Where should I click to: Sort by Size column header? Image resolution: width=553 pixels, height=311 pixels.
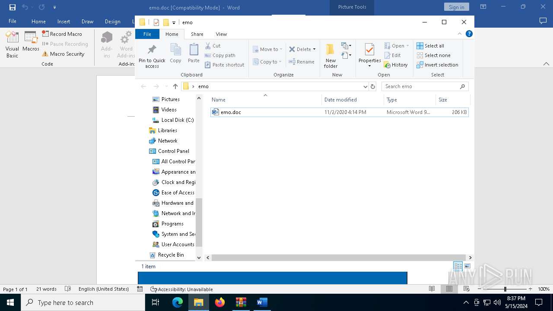pos(452,100)
